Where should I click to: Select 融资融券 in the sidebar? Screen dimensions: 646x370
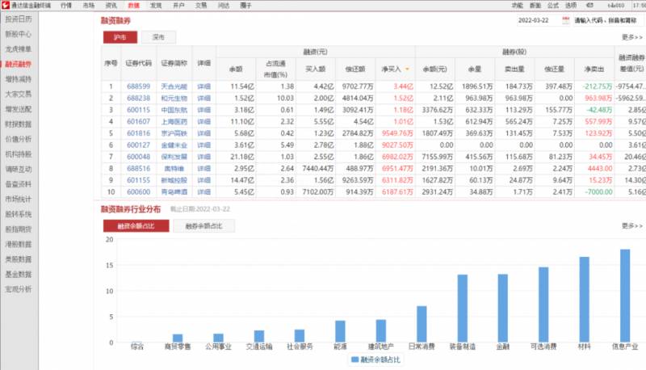pos(19,64)
